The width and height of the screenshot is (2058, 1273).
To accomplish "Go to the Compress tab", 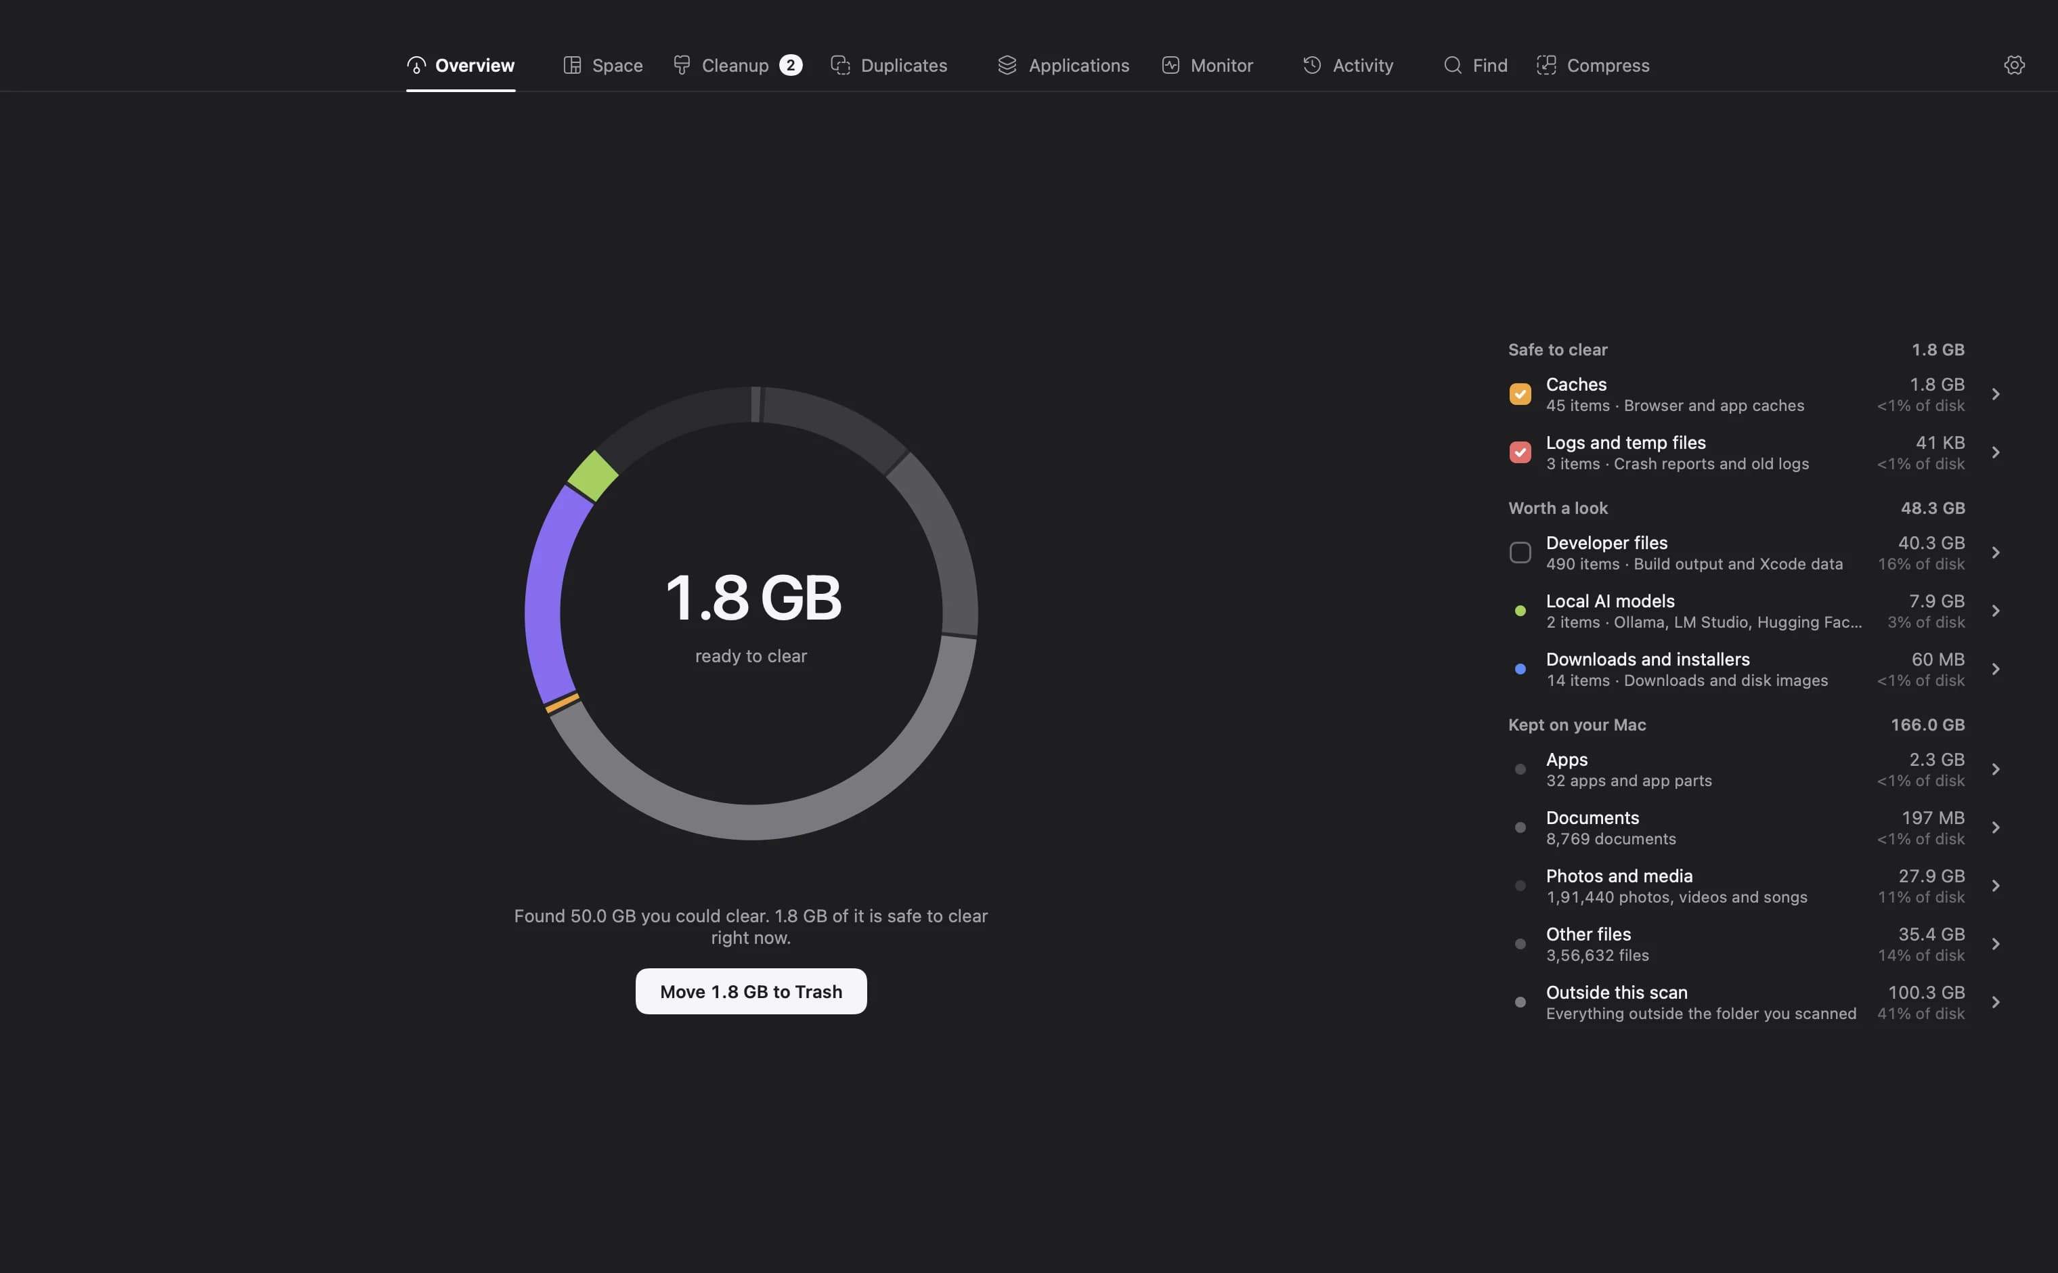I will point(1592,65).
